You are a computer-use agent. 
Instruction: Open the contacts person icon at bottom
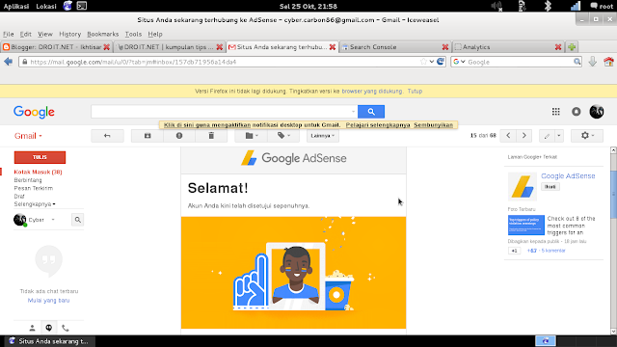click(x=32, y=328)
